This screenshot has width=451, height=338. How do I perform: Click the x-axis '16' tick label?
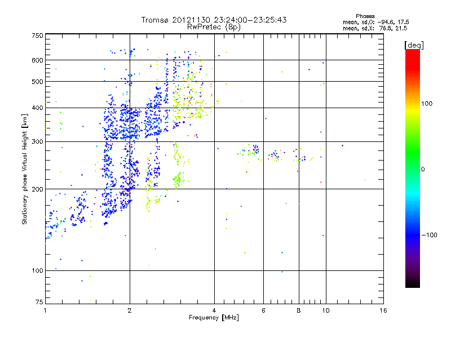(x=383, y=310)
